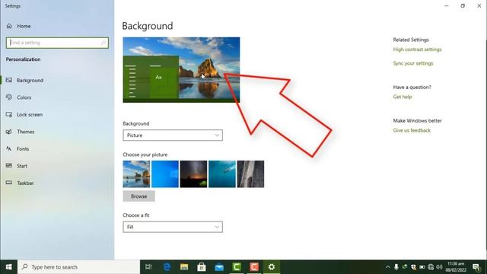Viewport: 487px width, 274px height.
Task: Click the Themes brush icon in sidebar
Action: pyautogui.click(x=9, y=132)
